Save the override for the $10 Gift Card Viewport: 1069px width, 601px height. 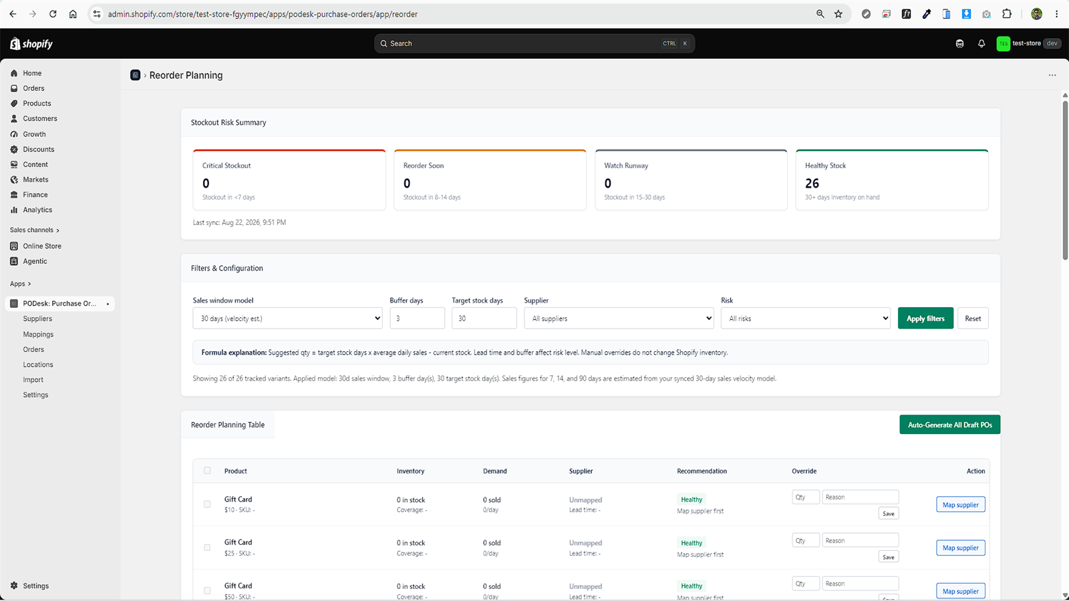tap(888, 514)
